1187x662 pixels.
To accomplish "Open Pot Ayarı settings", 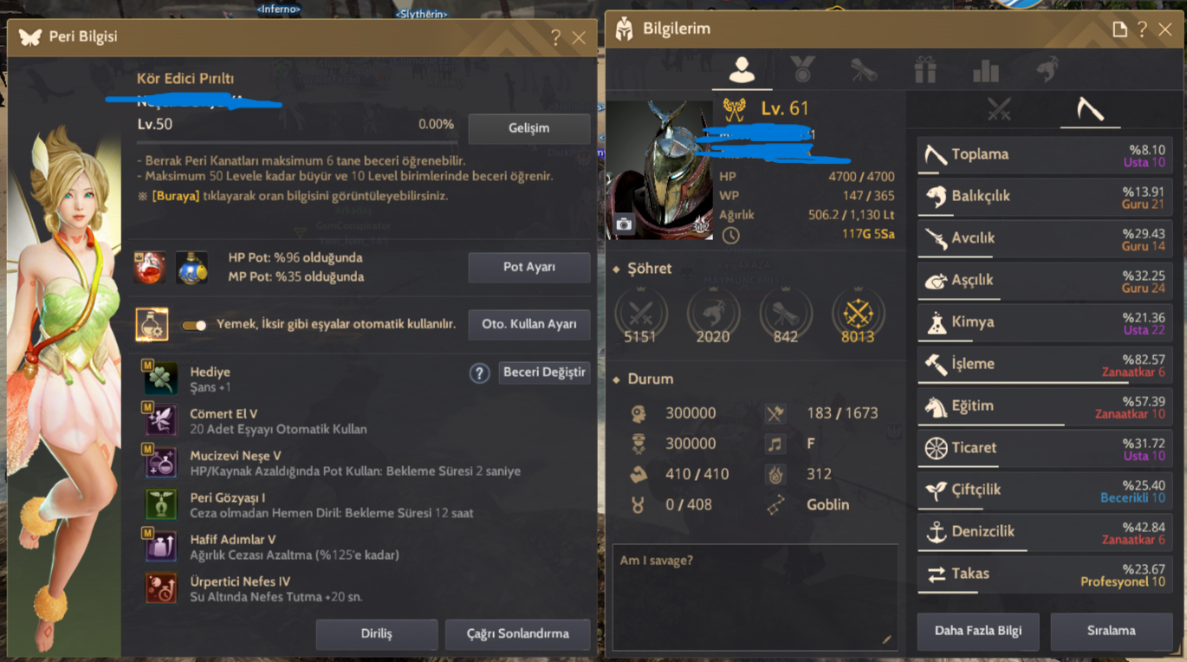I will coord(529,267).
